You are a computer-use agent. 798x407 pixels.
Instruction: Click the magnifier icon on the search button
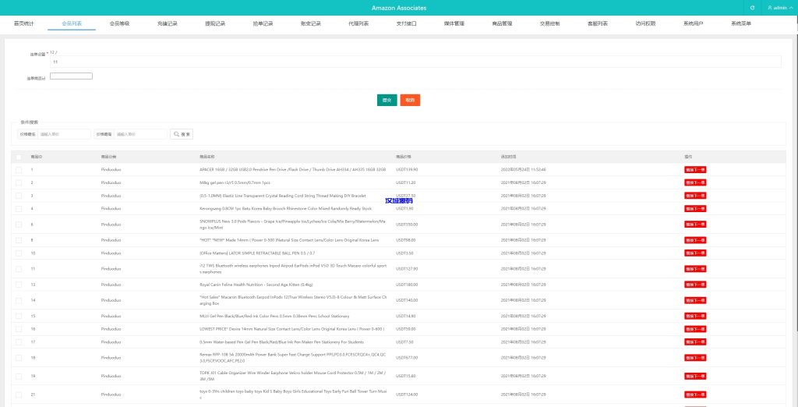click(x=177, y=134)
